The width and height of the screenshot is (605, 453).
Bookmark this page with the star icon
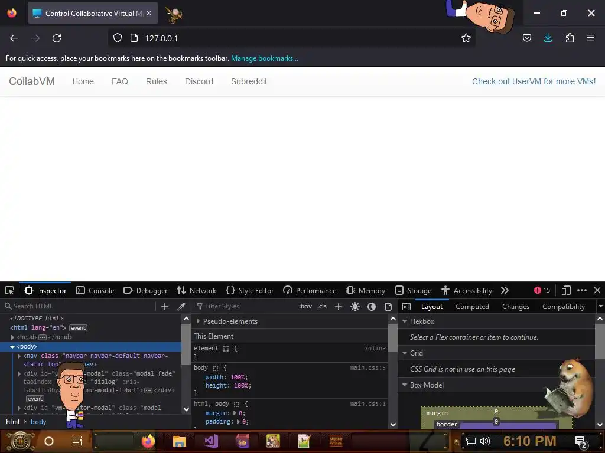click(466, 38)
